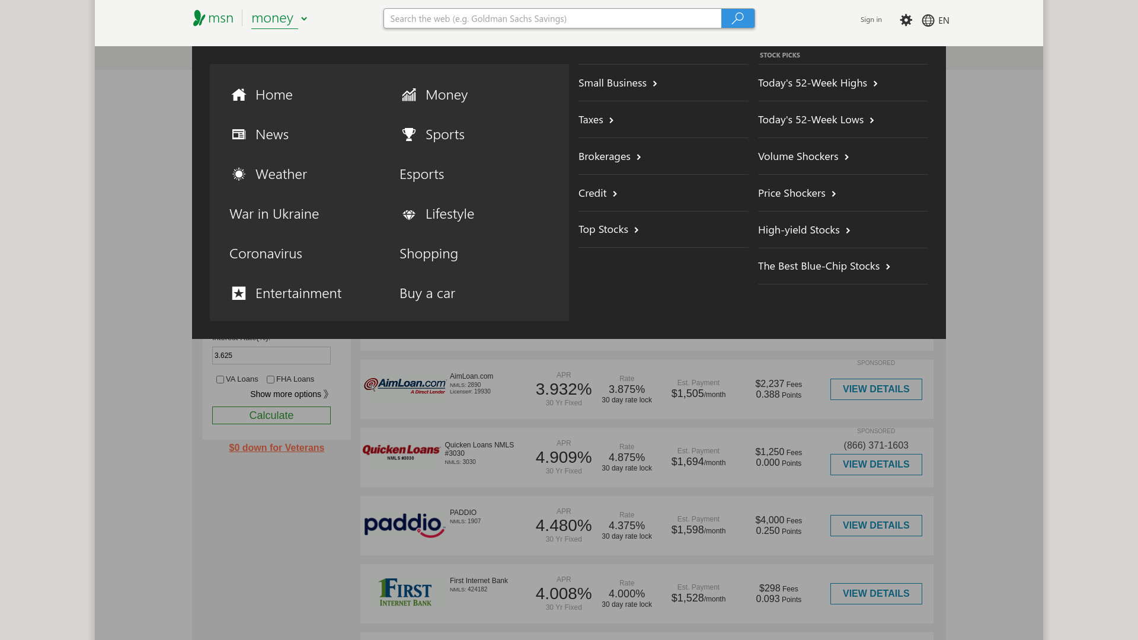Click the globe language icon
The height and width of the screenshot is (640, 1138).
(x=928, y=21)
